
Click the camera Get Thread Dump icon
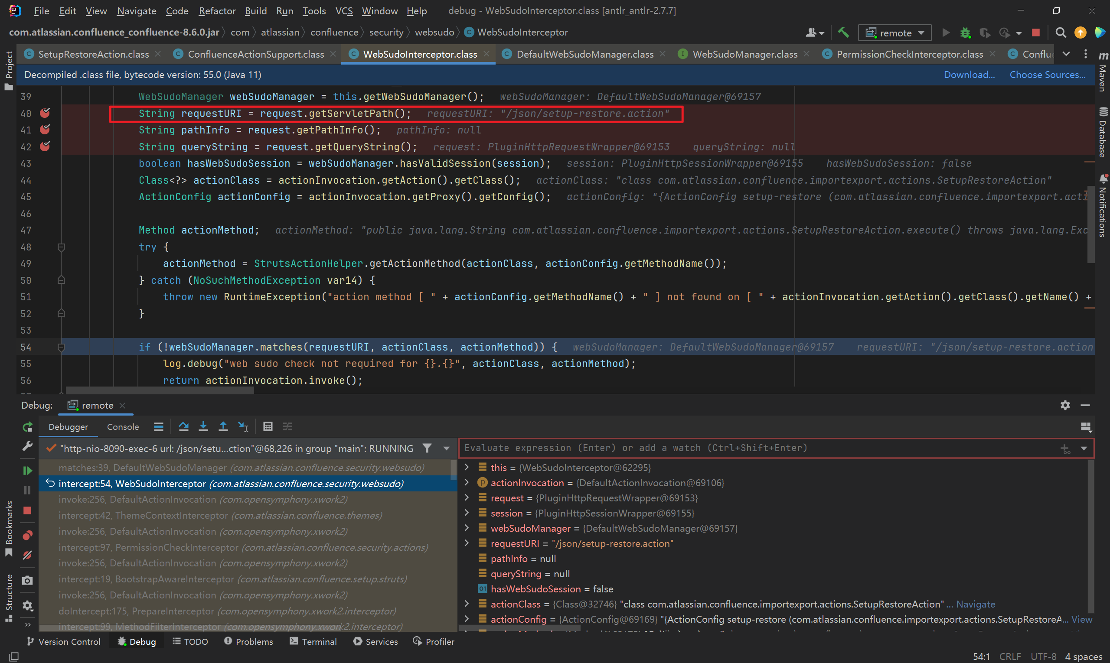(x=27, y=580)
